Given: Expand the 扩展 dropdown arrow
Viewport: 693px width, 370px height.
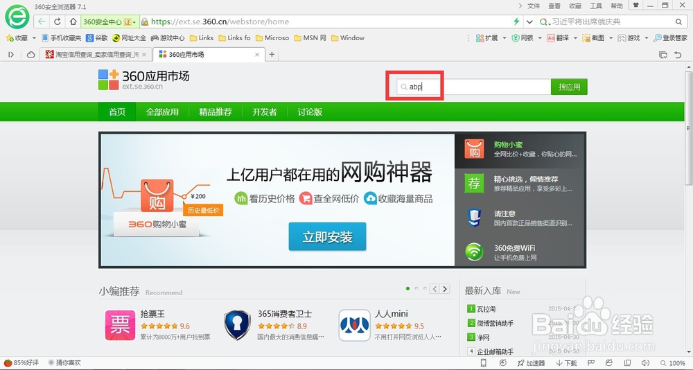Looking at the screenshot, I should coord(505,38).
